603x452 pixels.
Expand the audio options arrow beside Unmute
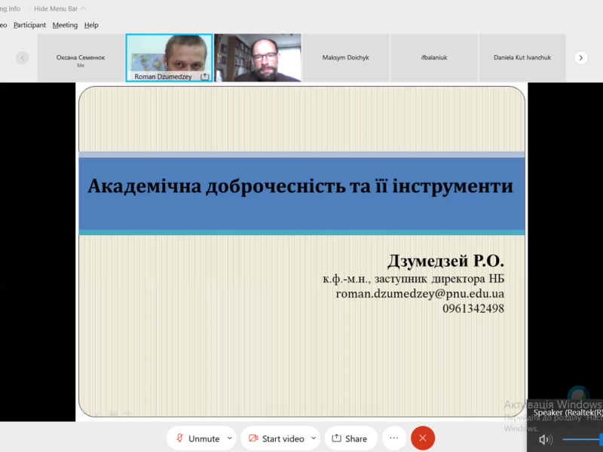click(230, 438)
